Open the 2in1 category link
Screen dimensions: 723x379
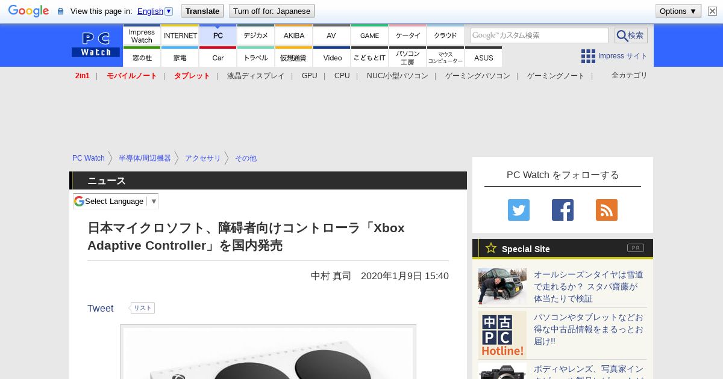(83, 76)
